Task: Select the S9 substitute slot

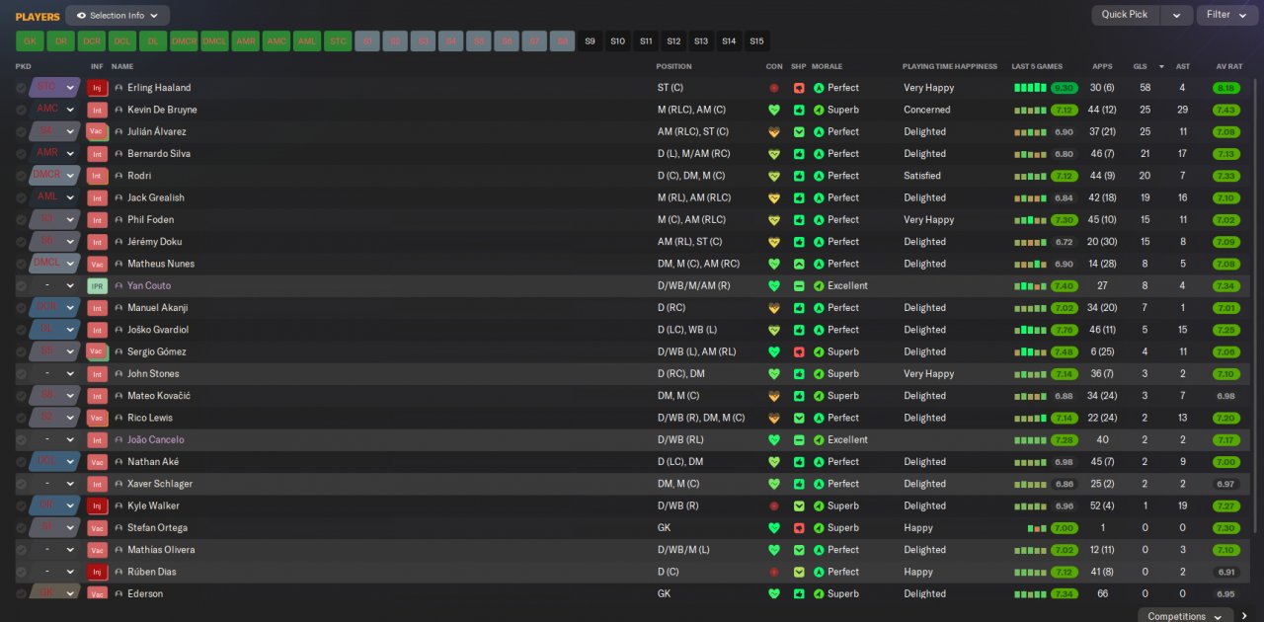Action: pyautogui.click(x=591, y=41)
